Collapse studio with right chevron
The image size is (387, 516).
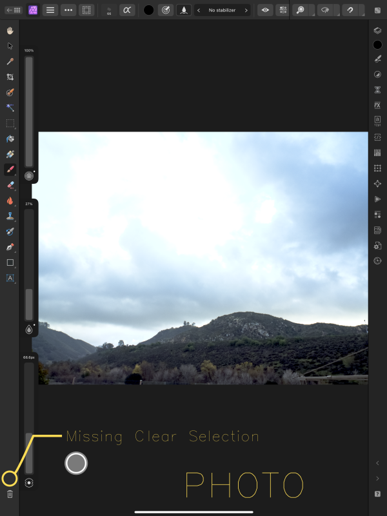point(377,479)
